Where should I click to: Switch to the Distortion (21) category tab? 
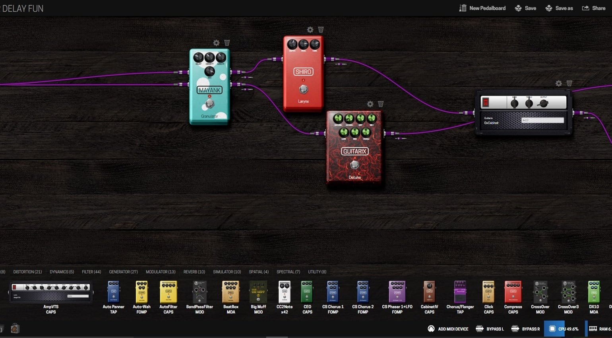pyautogui.click(x=27, y=272)
